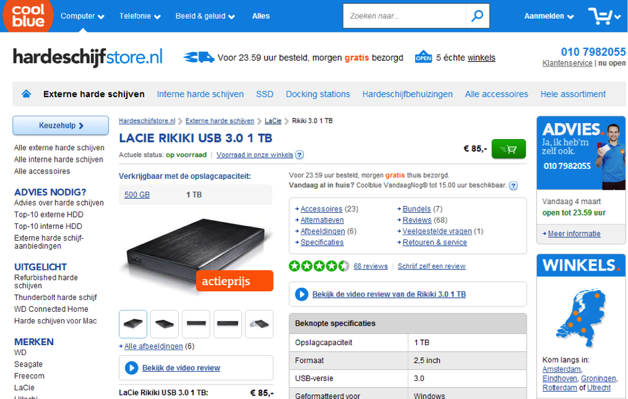
Task: Click the OPEN store icon
Action: [x=423, y=57]
